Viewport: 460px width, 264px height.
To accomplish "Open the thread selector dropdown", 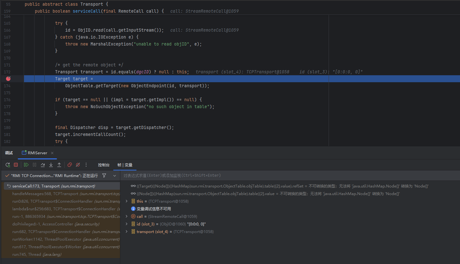I will (x=115, y=175).
